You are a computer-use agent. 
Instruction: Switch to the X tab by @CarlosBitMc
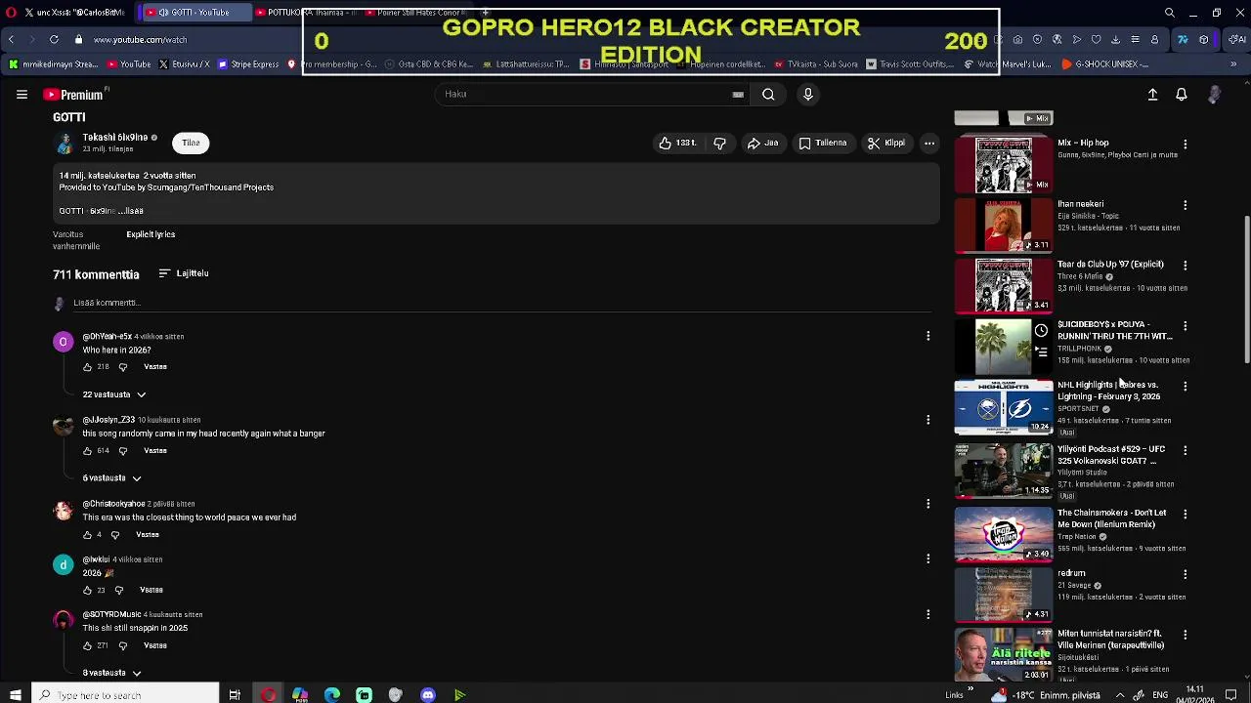(76, 13)
